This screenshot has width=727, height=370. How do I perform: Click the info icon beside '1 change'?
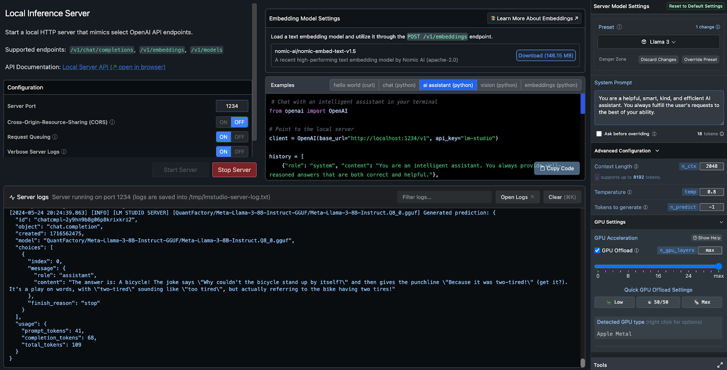coord(718,27)
